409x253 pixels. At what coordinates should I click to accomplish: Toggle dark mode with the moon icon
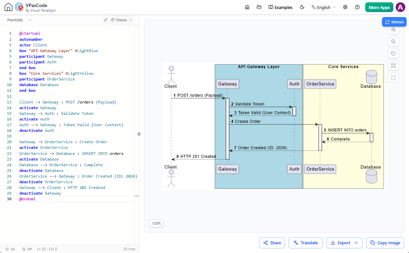302,7
